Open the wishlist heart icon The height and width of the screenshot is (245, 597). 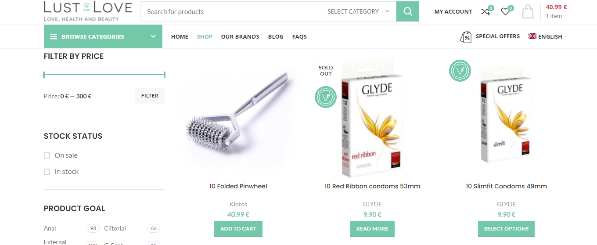click(505, 12)
